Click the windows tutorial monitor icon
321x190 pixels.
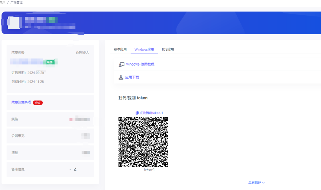pos(121,64)
